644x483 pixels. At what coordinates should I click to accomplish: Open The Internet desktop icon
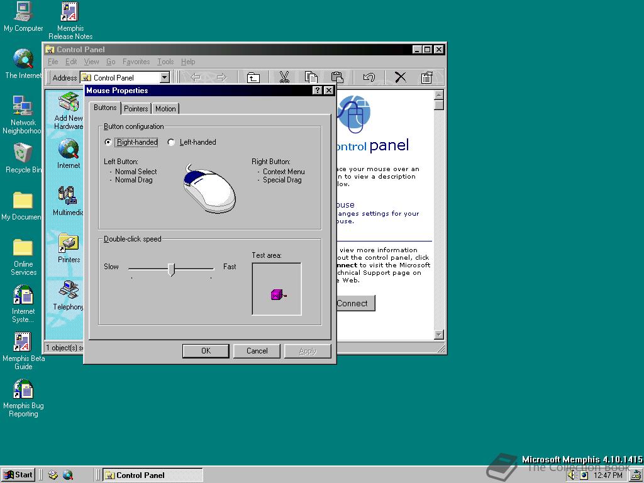pyautogui.click(x=23, y=64)
